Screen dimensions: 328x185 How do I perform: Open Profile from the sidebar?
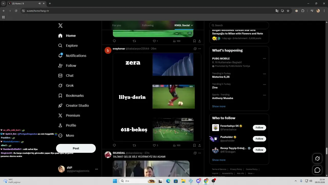67,125
